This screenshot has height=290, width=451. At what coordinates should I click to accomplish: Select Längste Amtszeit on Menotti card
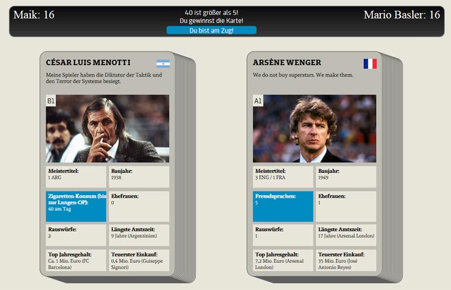pyautogui.click(x=139, y=235)
